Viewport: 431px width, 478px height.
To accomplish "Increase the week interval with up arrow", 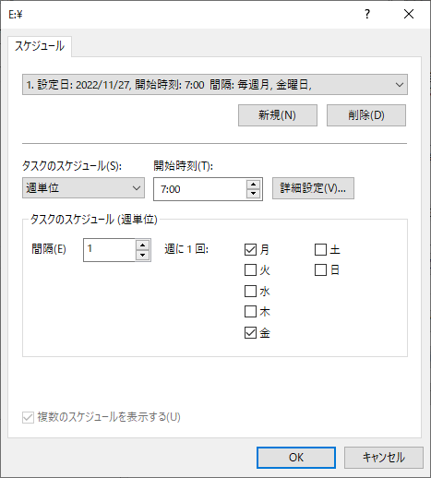I will (x=142, y=245).
